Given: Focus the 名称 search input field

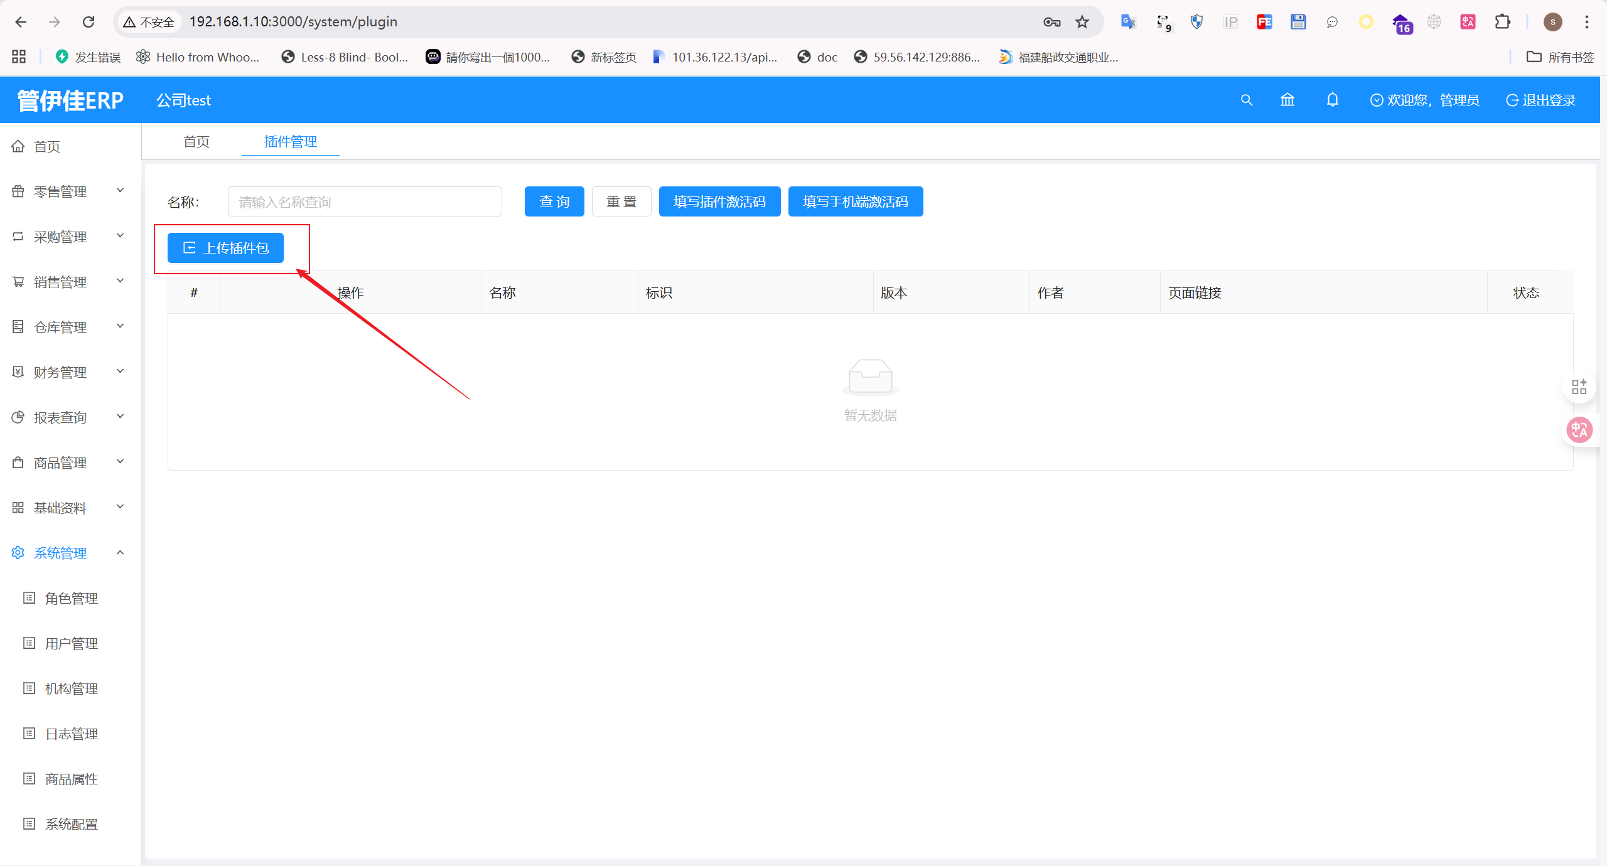Looking at the screenshot, I should 365,201.
